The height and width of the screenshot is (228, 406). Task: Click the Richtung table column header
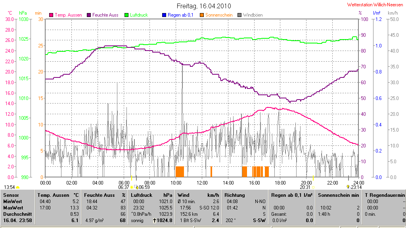tap(235, 195)
